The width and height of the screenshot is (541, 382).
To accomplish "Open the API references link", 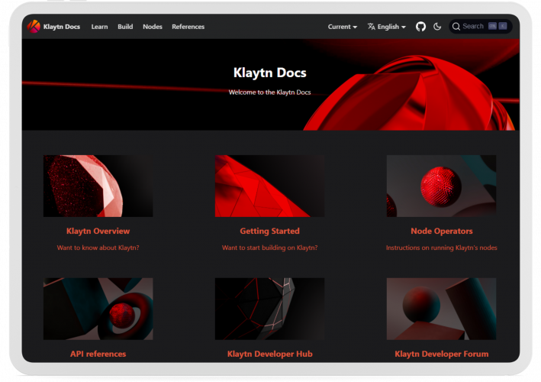I will (x=98, y=354).
